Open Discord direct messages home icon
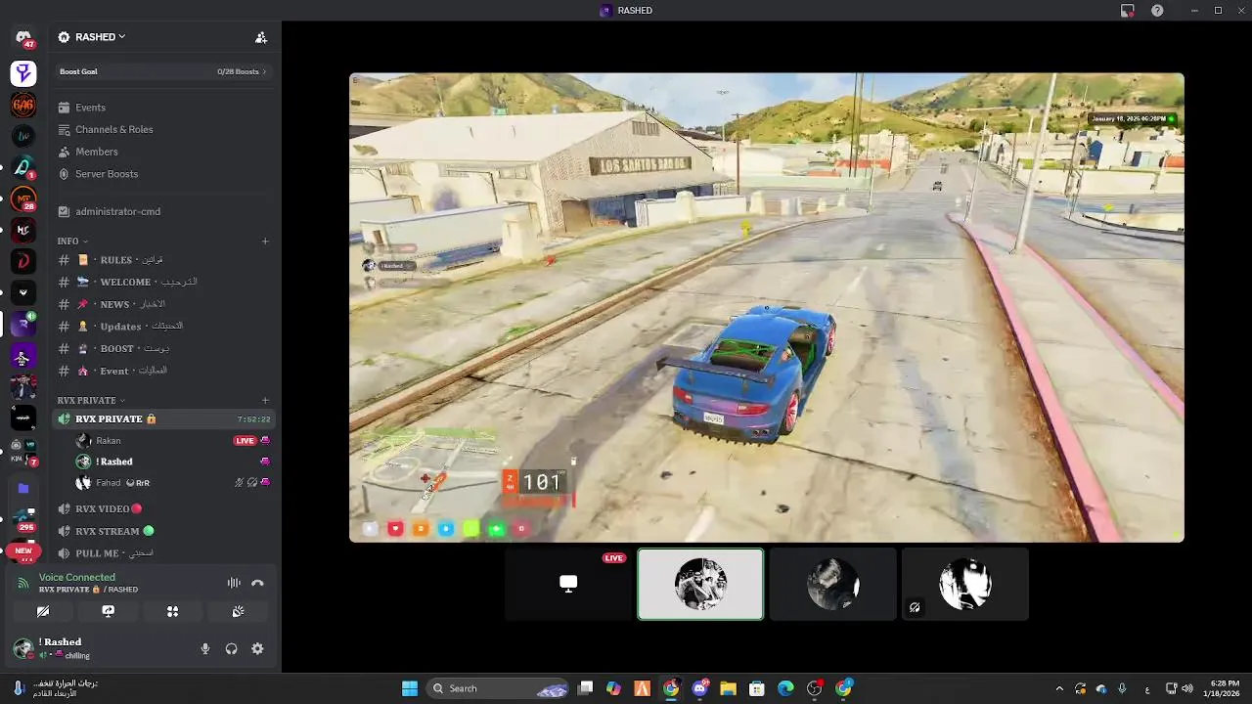 23,38
